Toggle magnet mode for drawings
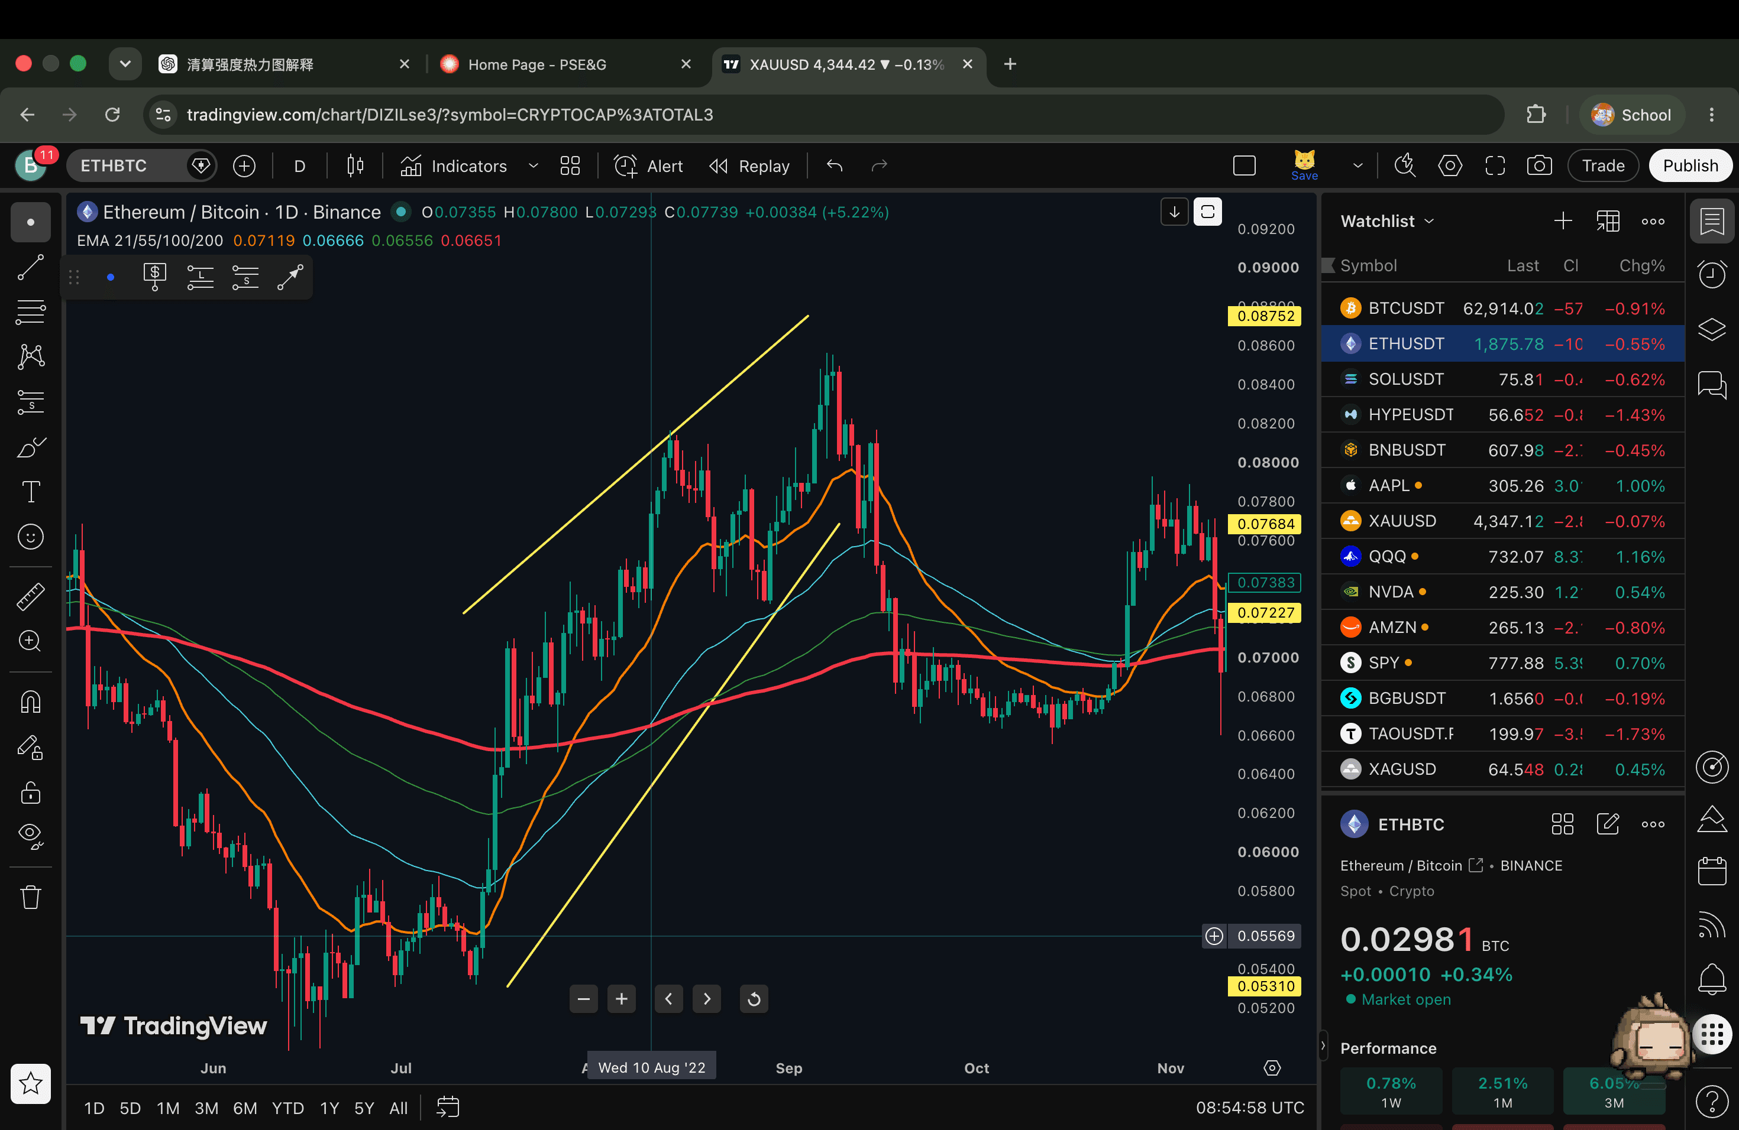This screenshot has height=1130, width=1739. coord(30,702)
